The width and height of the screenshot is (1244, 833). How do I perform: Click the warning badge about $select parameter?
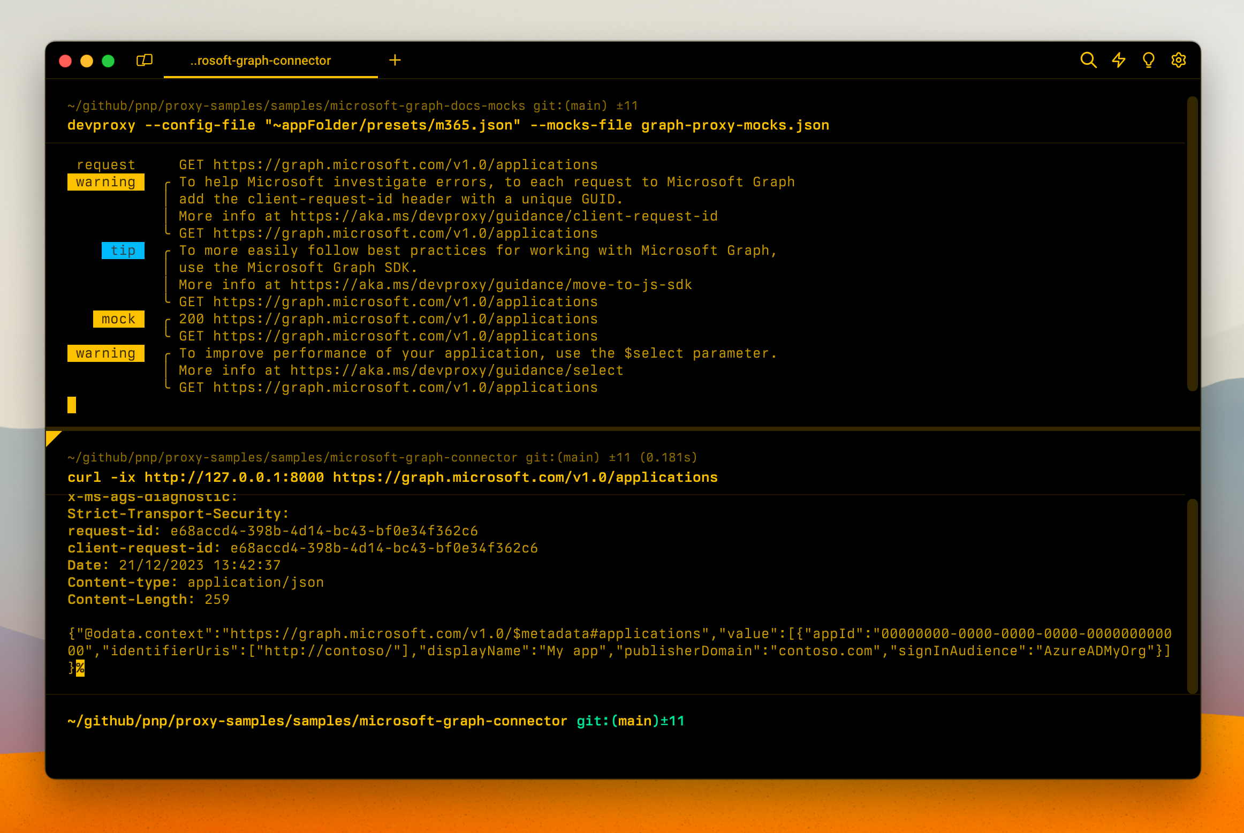pos(105,353)
